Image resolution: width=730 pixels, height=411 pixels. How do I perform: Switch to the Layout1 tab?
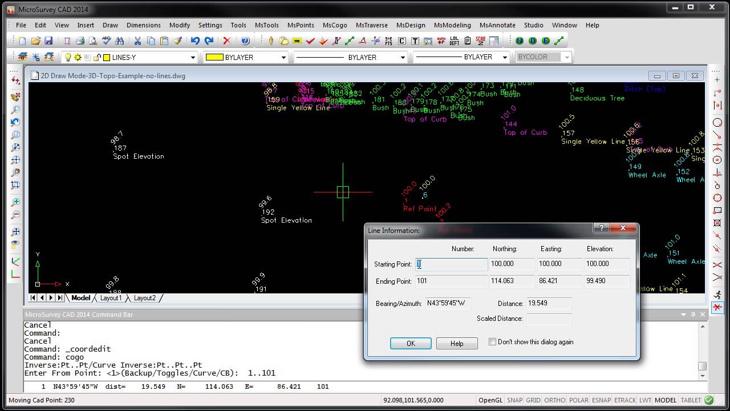[x=111, y=298]
